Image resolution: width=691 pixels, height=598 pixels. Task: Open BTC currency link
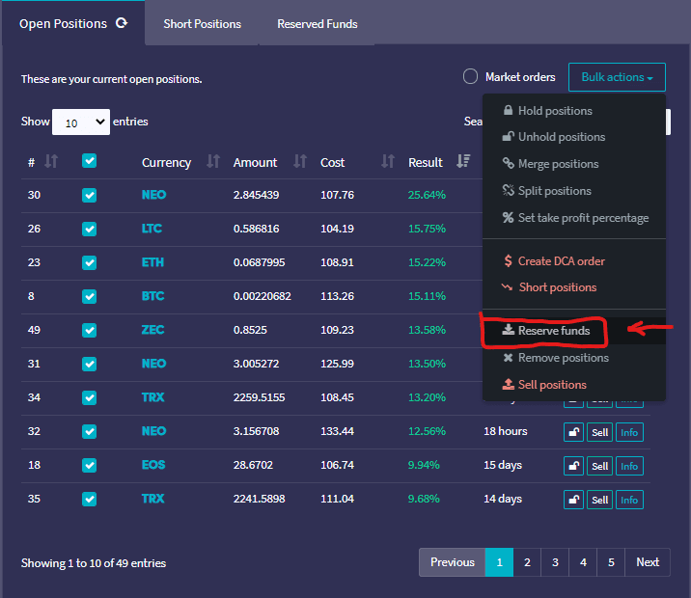coord(152,296)
